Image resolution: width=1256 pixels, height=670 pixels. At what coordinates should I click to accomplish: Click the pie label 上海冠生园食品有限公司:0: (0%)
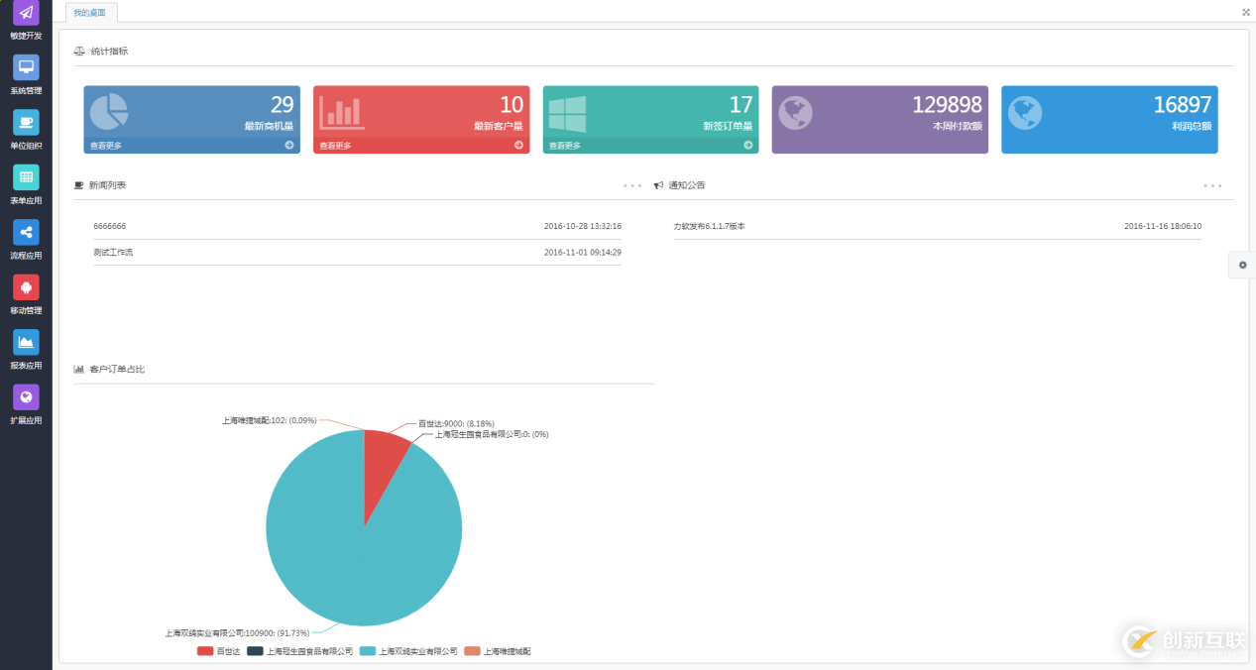click(x=492, y=434)
